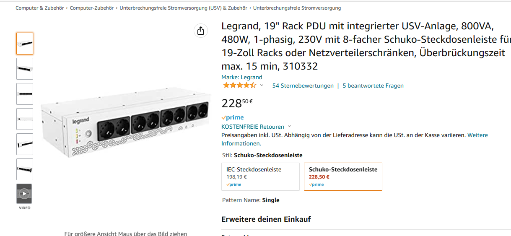Open 5 beantwortete Fragen link
Screen dimensions: 511x236
(373, 86)
